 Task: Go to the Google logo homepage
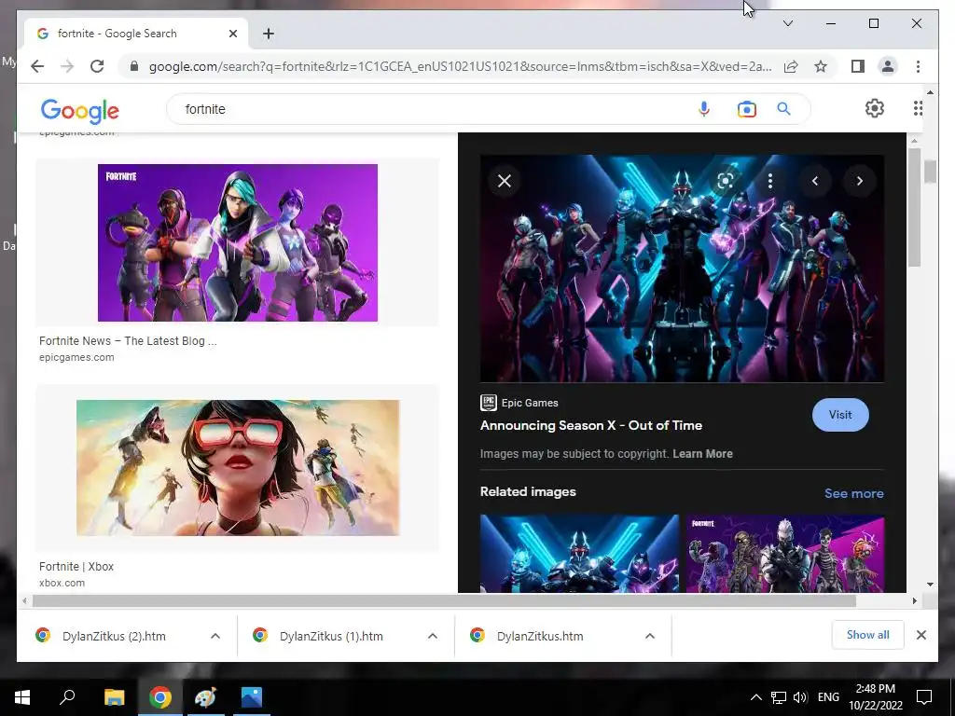[80, 111]
